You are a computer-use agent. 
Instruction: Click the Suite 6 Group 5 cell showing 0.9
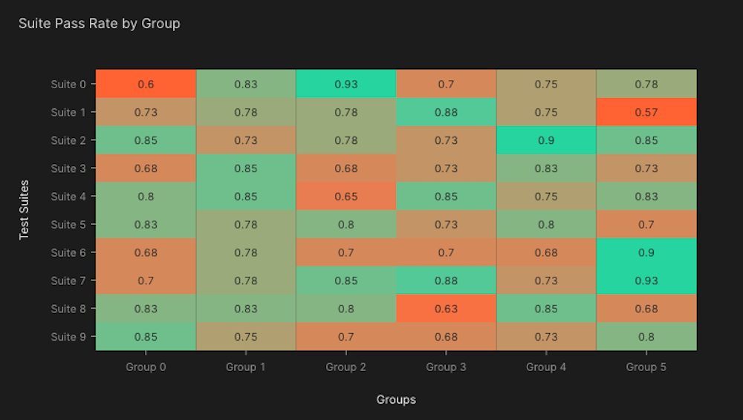[646, 252]
